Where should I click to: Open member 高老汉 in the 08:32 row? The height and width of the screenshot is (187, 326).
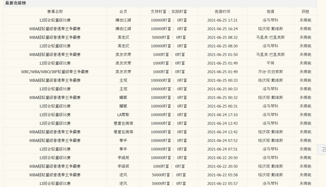point(123,37)
